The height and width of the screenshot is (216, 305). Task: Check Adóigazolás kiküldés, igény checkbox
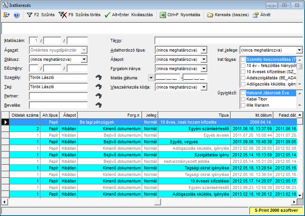coord(243,84)
